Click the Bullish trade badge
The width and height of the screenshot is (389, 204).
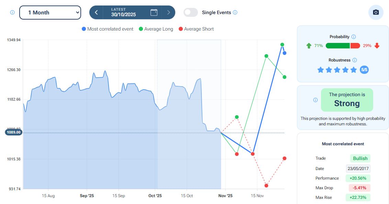[x=360, y=158]
